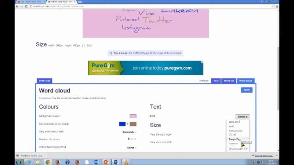This screenshot has height=165, width=294.
Task: Switch to the YouTube browser tab
Action: (x=31, y=2)
